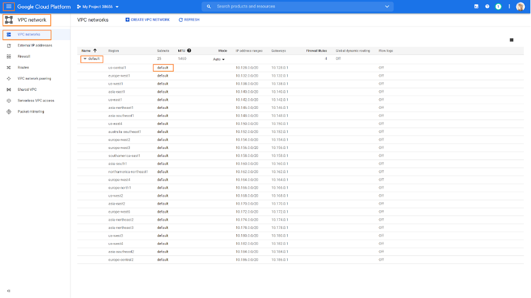Collapse the sidebar using the bottom arrow
The image size is (531, 298).
[x=9, y=291]
